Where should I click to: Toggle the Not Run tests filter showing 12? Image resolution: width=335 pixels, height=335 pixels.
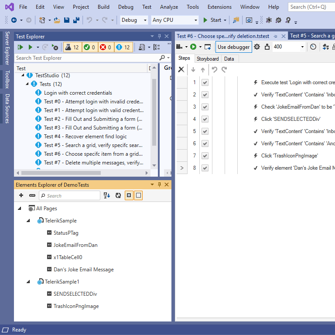tap(124, 47)
